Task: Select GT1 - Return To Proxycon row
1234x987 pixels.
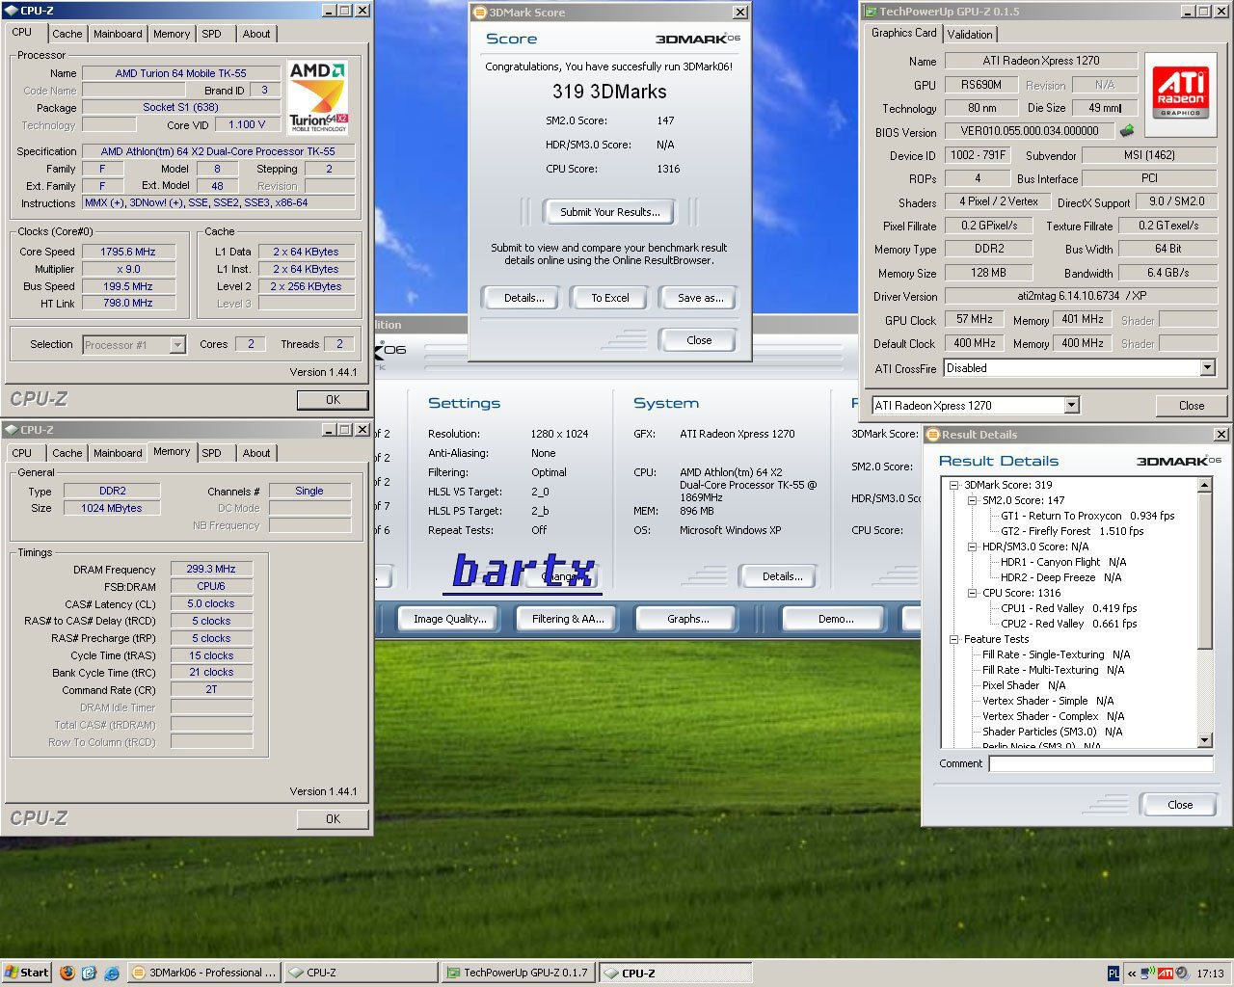Action: [1087, 516]
